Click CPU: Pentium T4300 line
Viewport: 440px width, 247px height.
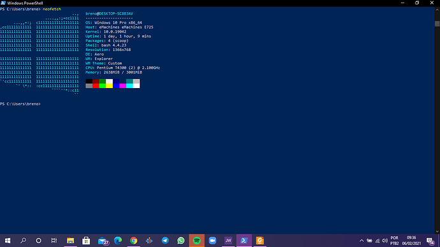click(123, 68)
